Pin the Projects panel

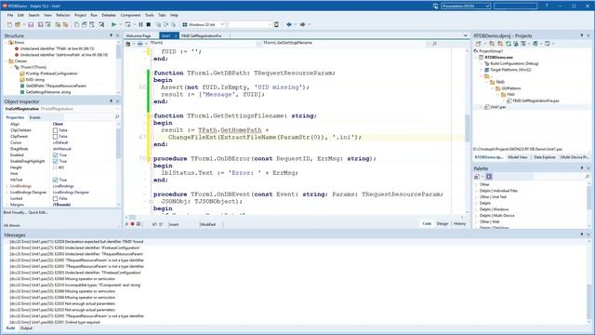(582, 35)
